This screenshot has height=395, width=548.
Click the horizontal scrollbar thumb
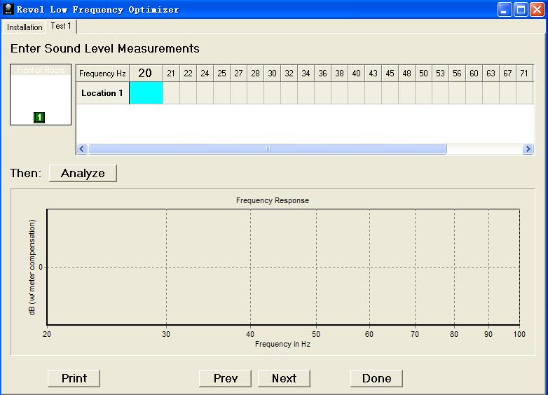[x=268, y=149]
